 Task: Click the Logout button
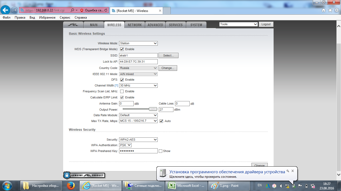pos(266,24)
